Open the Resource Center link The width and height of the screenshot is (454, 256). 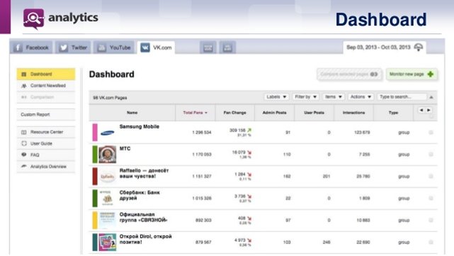point(46,132)
